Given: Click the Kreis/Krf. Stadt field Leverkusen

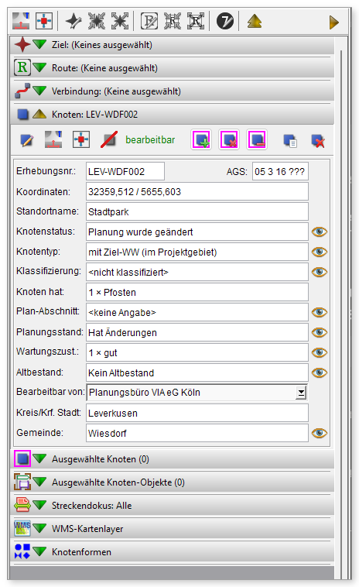Looking at the screenshot, I should pyautogui.click(x=197, y=413).
